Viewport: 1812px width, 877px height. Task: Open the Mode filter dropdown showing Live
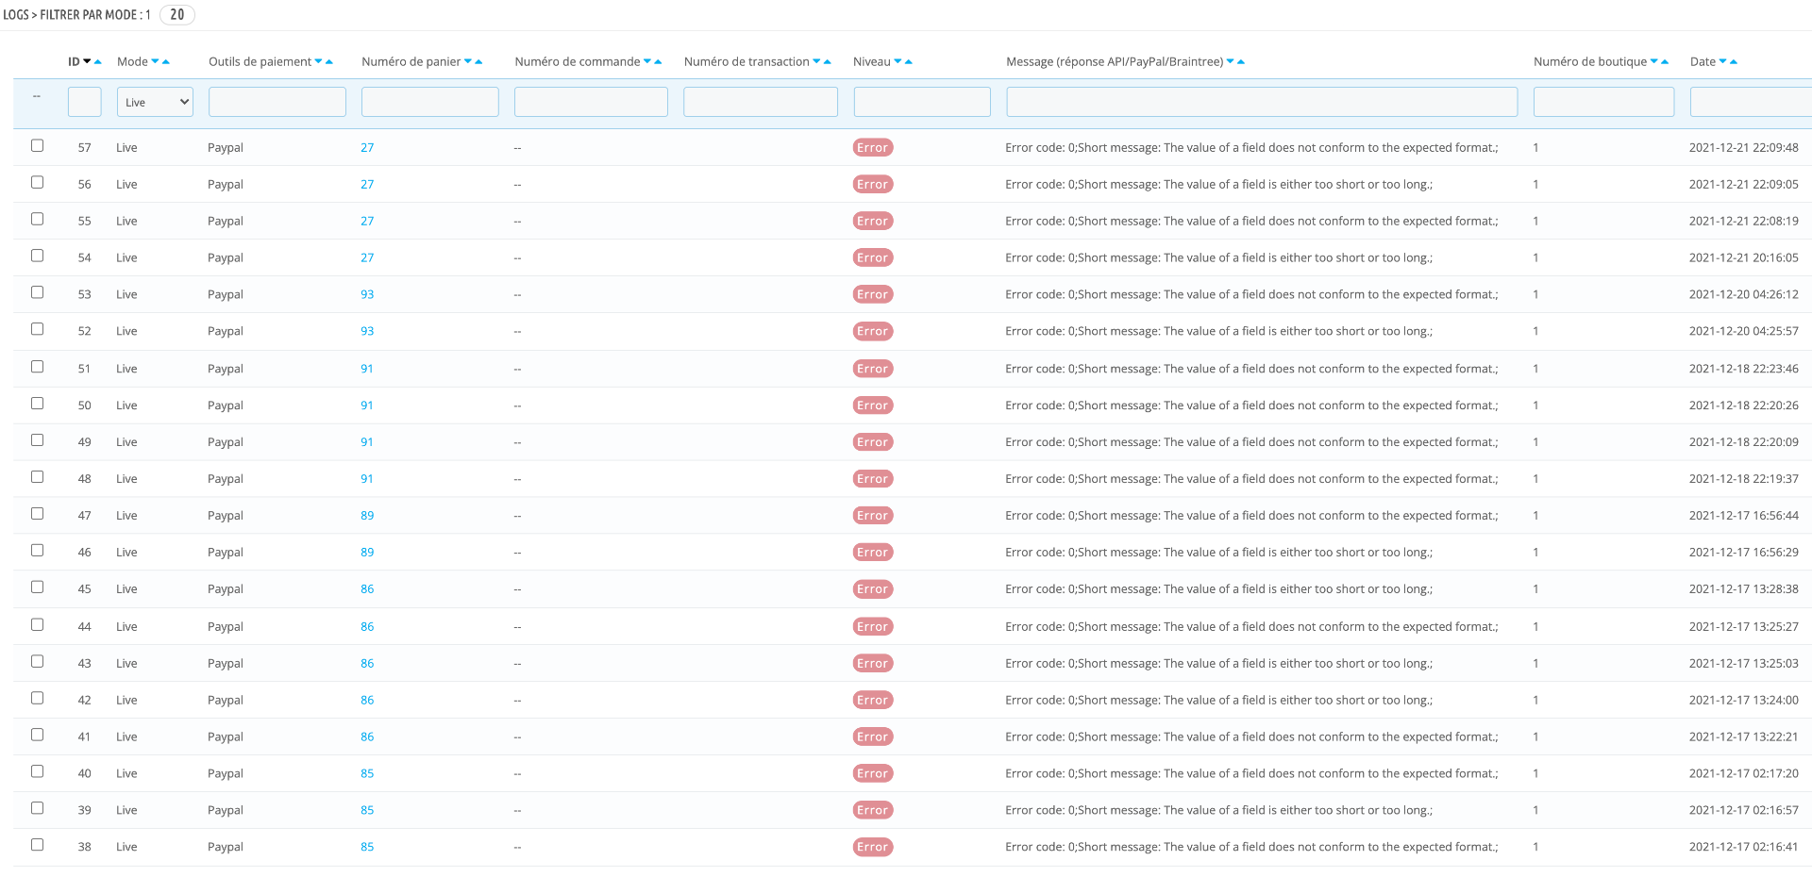[x=155, y=102]
